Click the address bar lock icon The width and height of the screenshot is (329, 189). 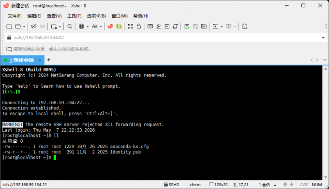9,37
